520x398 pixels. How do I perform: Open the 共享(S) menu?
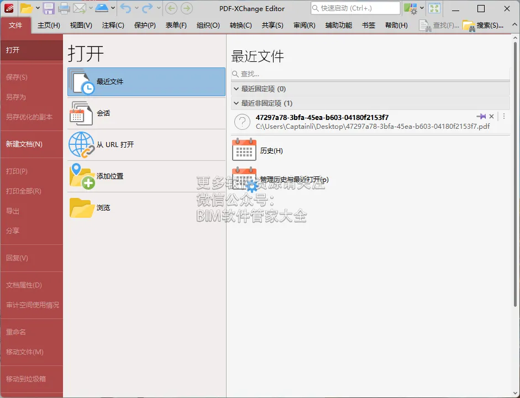272,25
